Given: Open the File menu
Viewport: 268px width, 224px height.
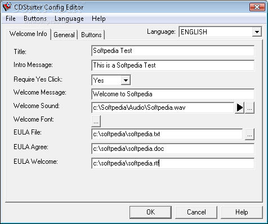Looking at the screenshot, I should [x=11, y=19].
